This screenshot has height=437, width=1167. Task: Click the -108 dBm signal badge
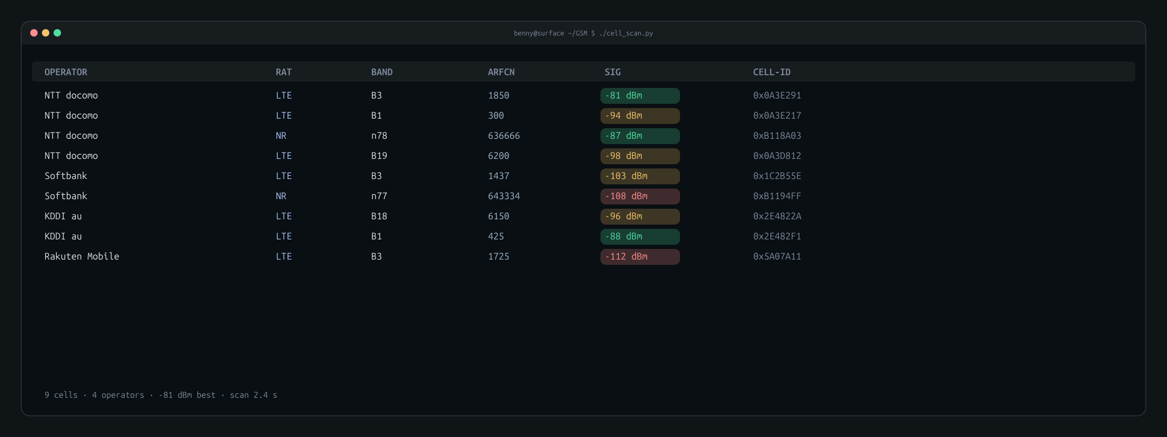point(640,197)
